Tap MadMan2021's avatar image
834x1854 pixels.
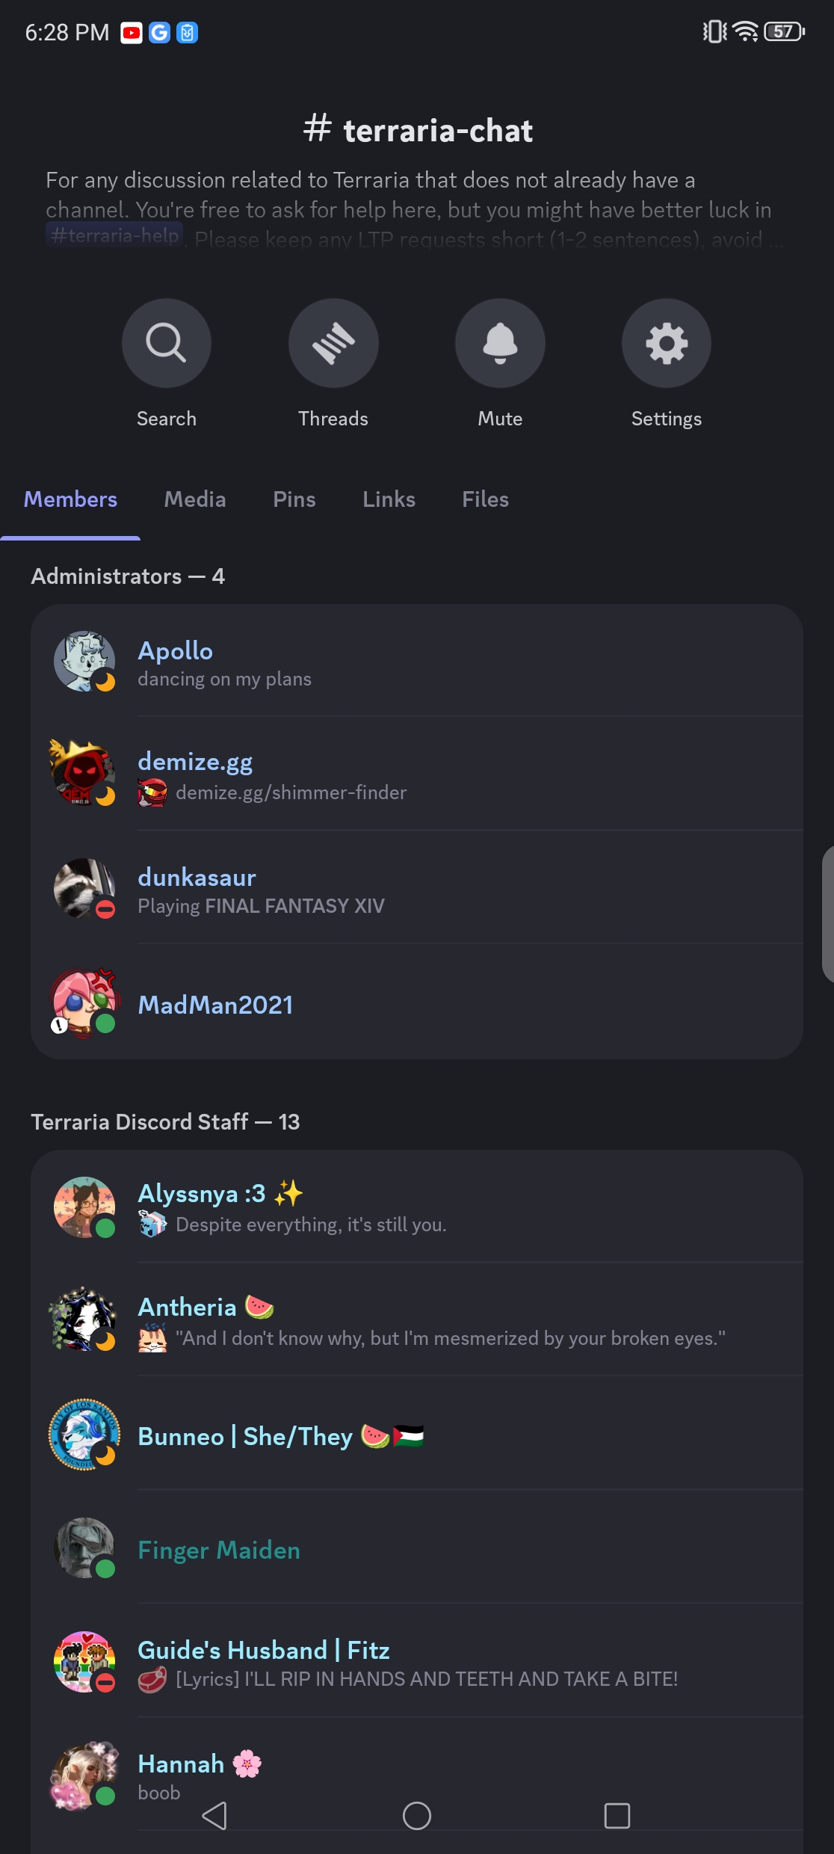tap(84, 1003)
